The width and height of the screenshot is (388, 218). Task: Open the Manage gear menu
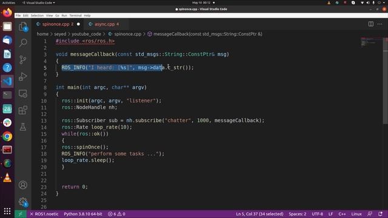[x=23, y=202]
